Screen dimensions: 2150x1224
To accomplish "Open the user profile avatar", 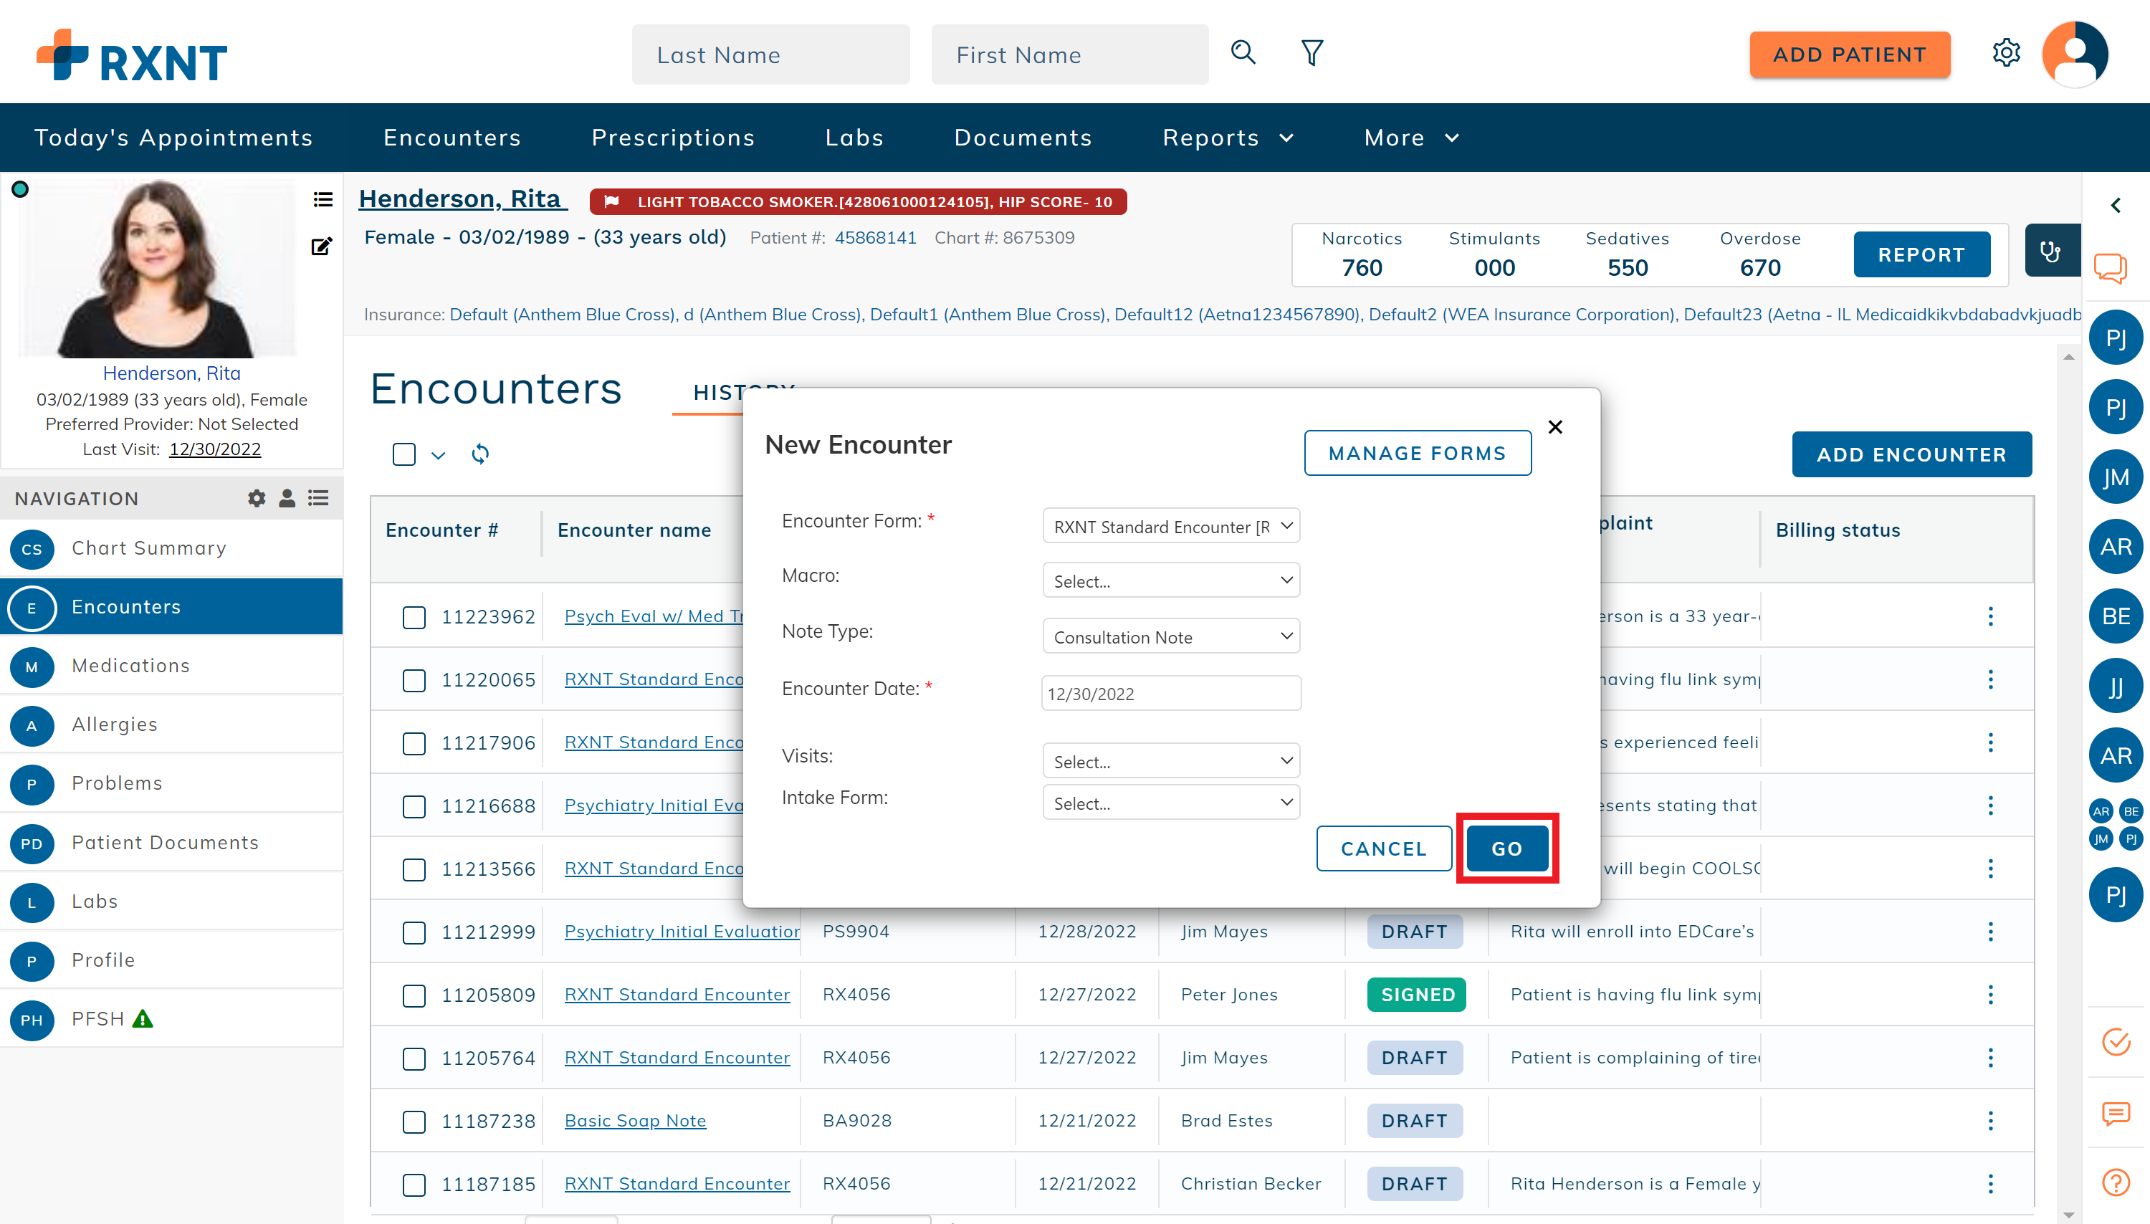I will point(2075,54).
